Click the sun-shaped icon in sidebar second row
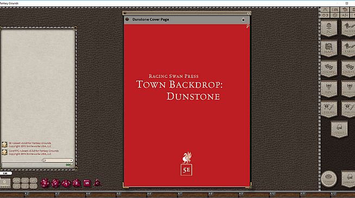355x198 pixels. [325, 15]
